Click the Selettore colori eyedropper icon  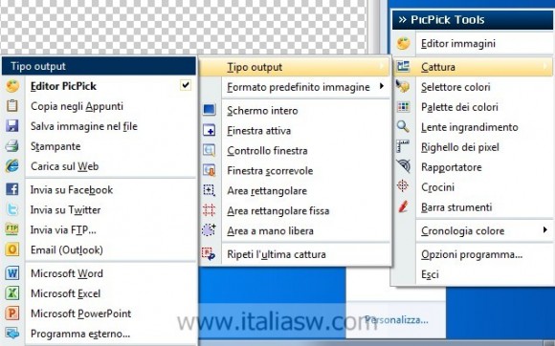[403, 87]
